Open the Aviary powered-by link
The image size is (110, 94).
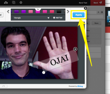click(80, 86)
